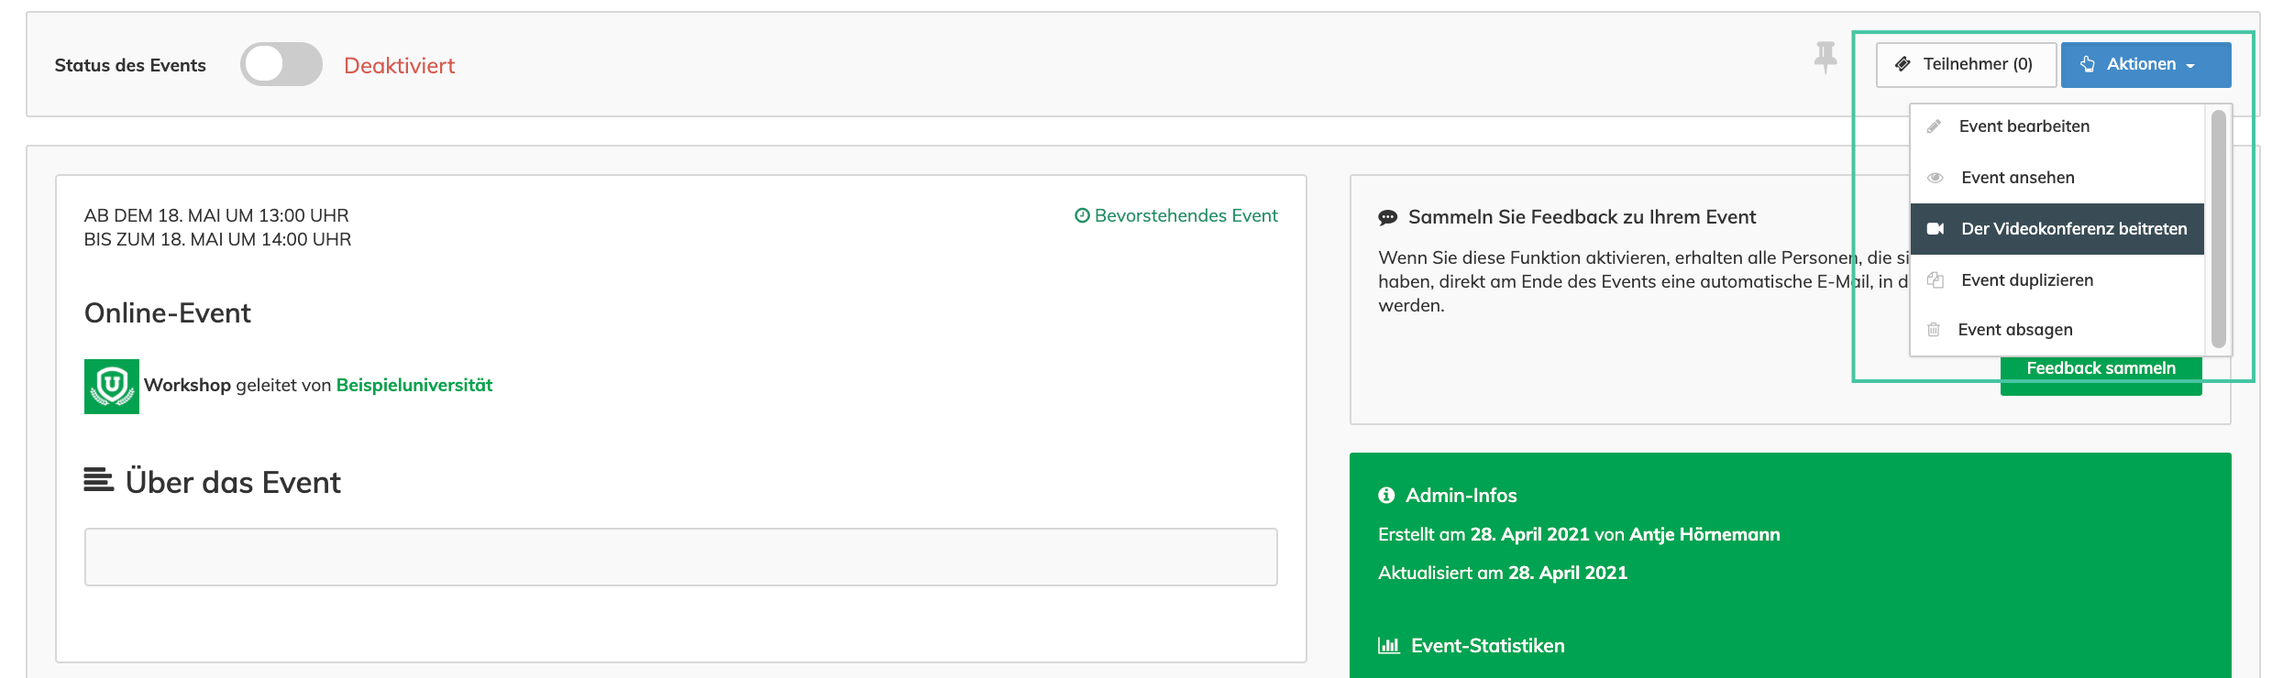Viewport: 2272px width, 678px height.
Task: Click the Beispieluniversität shield logo
Action: (112, 386)
